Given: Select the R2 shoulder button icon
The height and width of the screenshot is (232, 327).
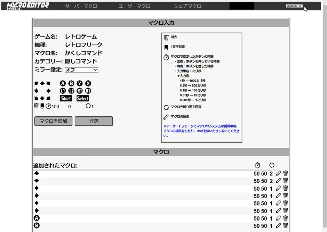Looking at the screenshot, I should (88, 90).
